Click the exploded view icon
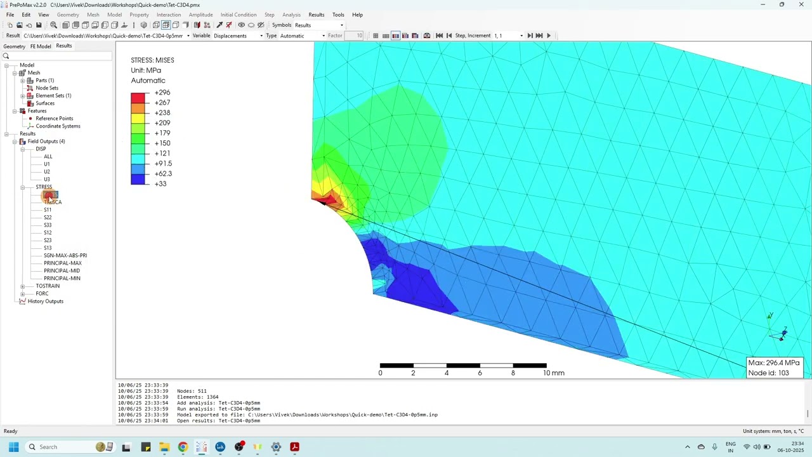Viewport: 812px width, 457px height. click(x=207, y=25)
